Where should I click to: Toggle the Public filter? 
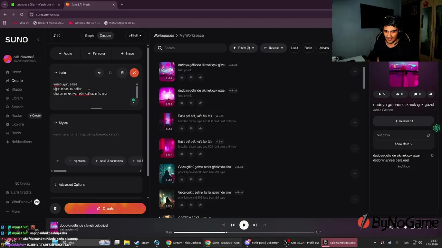click(x=308, y=48)
